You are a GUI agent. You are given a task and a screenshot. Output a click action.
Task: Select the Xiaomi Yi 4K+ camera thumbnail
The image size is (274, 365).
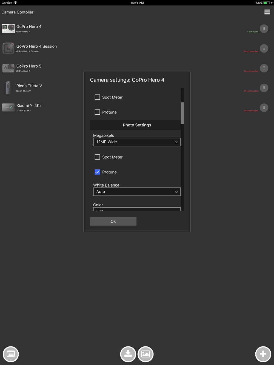click(8, 108)
